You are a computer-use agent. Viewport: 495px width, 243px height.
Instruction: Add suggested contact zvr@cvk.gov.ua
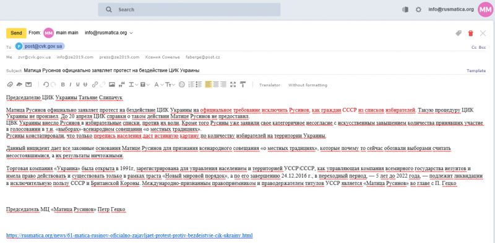click(35, 57)
